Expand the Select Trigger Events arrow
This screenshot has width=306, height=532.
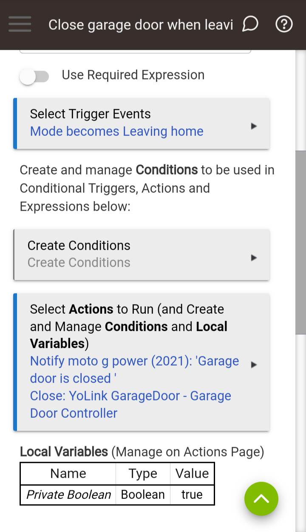coord(254,126)
